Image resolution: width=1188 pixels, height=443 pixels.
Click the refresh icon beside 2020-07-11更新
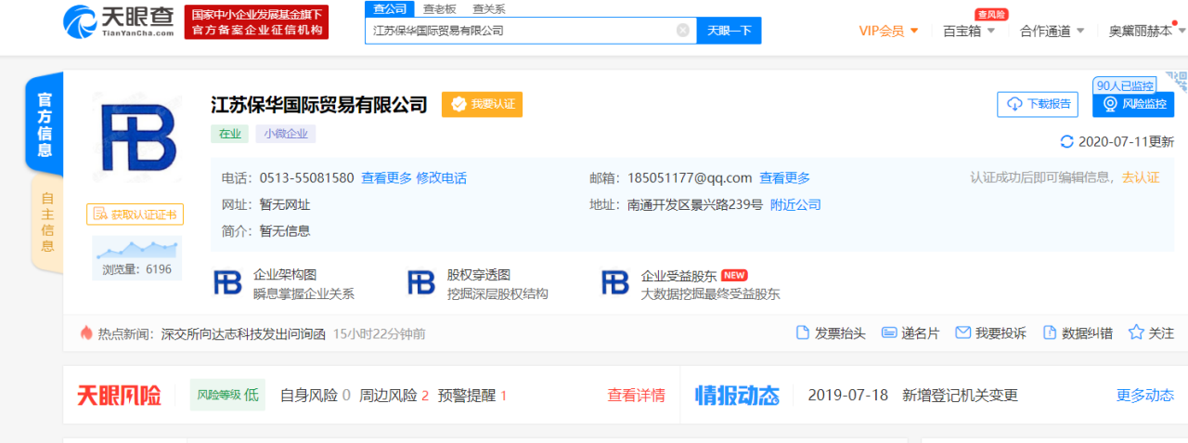pos(1066,142)
